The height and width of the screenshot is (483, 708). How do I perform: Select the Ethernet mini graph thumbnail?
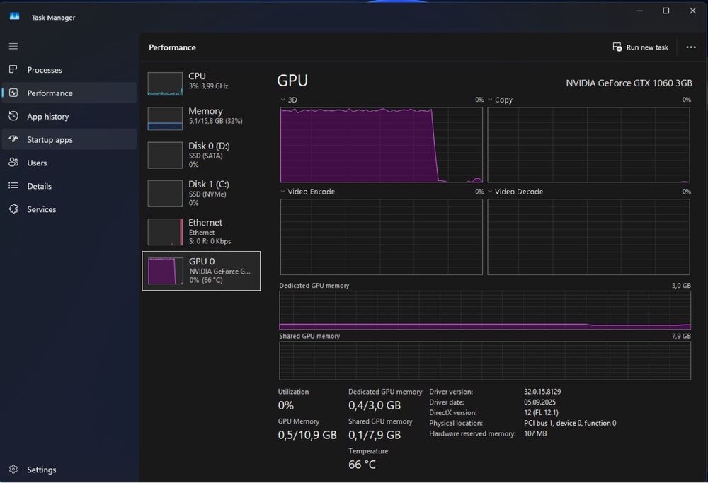(x=165, y=232)
